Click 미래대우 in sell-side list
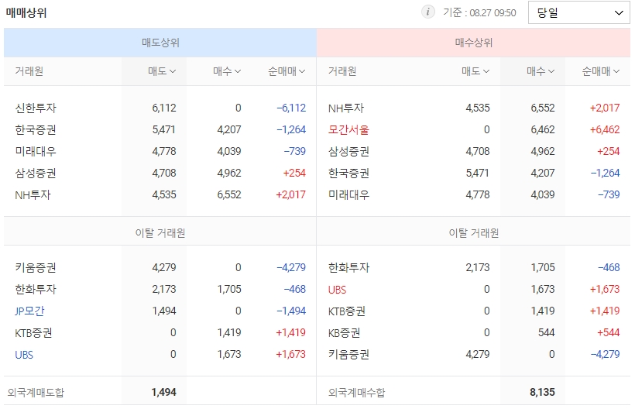 pyautogui.click(x=36, y=152)
